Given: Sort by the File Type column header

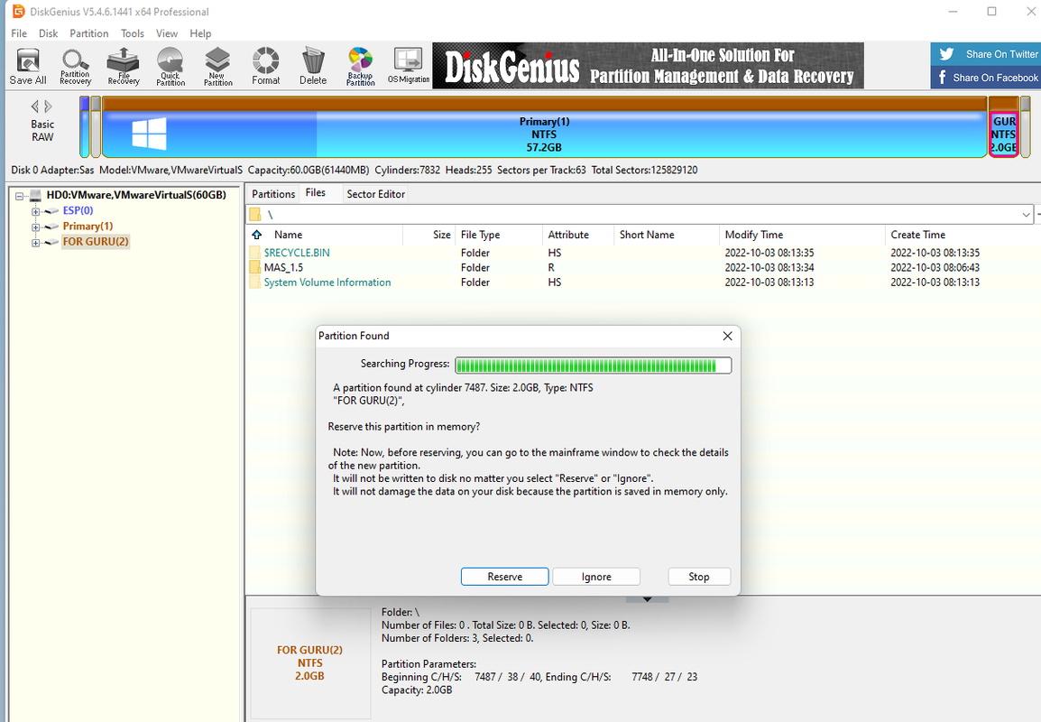Looking at the screenshot, I should (498, 235).
